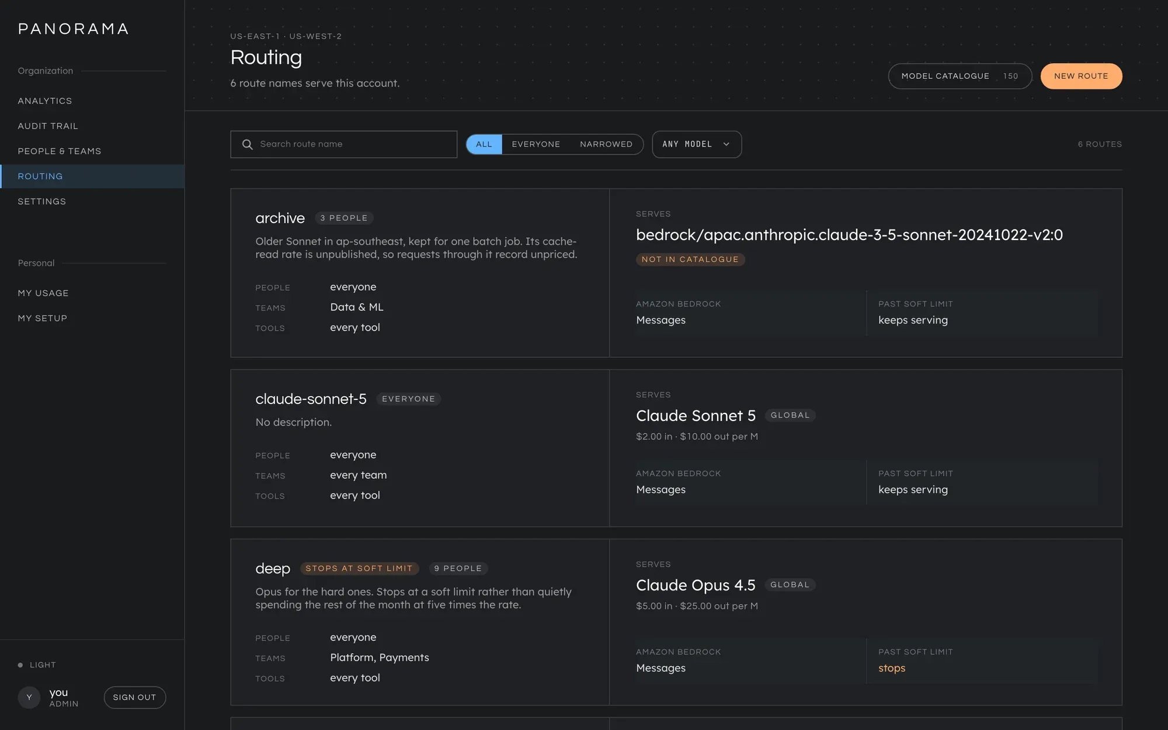The height and width of the screenshot is (730, 1168).
Task: Click the 150 count in Model Catalogue
Action: click(x=1010, y=76)
